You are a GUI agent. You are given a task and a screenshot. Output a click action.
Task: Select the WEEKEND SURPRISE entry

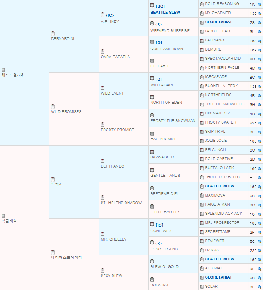(x=170, y=31)
